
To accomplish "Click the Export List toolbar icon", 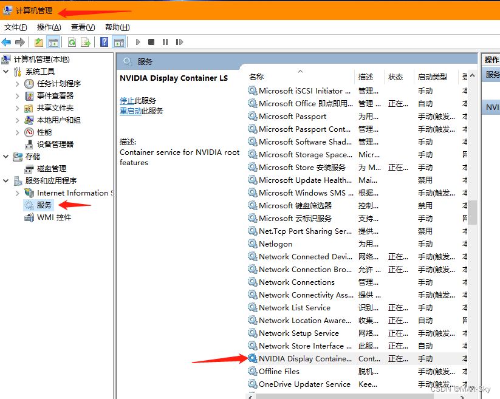I will (x=86, y=42).
